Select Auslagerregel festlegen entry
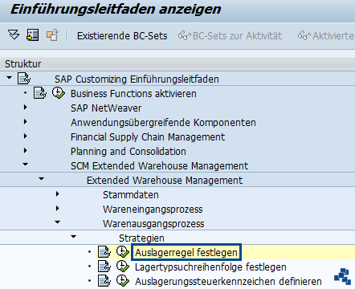This screenshot has width=355, height=289. (186, 253)
